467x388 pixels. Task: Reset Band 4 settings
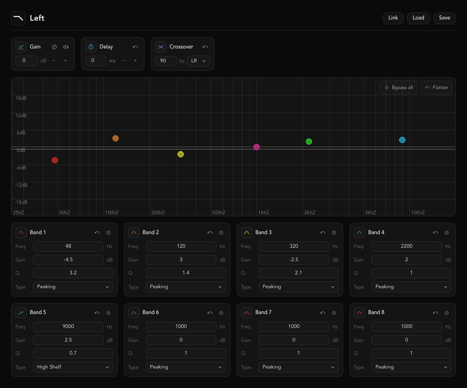(435, 232)
